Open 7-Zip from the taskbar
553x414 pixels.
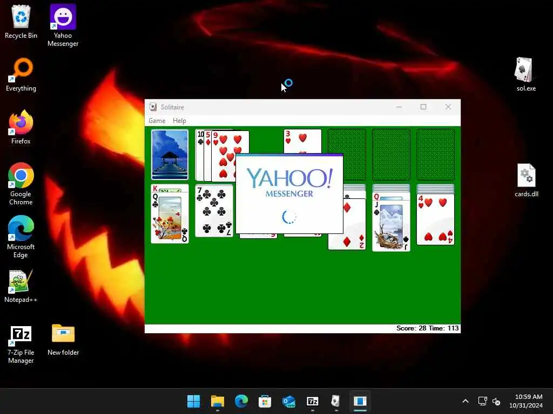[x=313, y=401]
